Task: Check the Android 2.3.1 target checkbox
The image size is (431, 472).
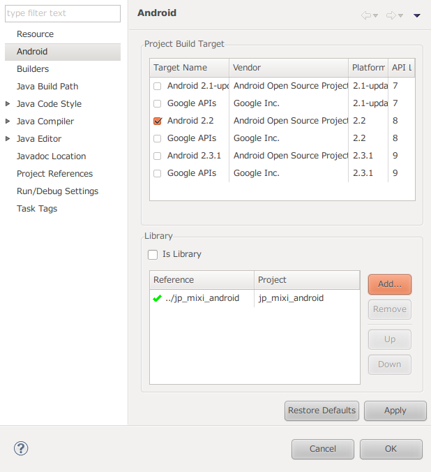Action: pos(158,156)
